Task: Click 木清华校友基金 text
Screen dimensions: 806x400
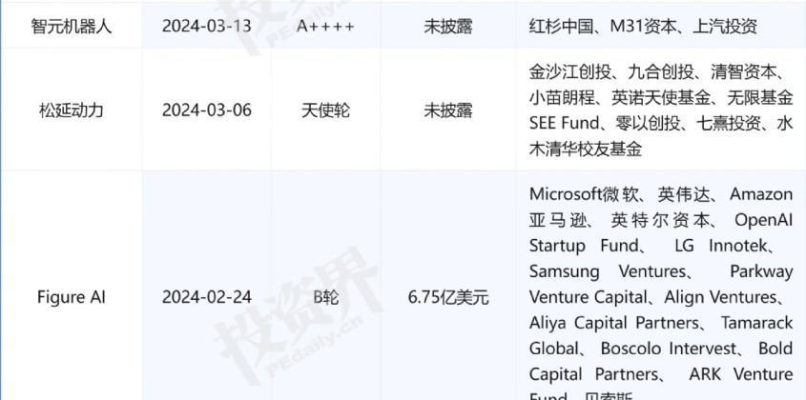Action: click(x=586, y=149)
